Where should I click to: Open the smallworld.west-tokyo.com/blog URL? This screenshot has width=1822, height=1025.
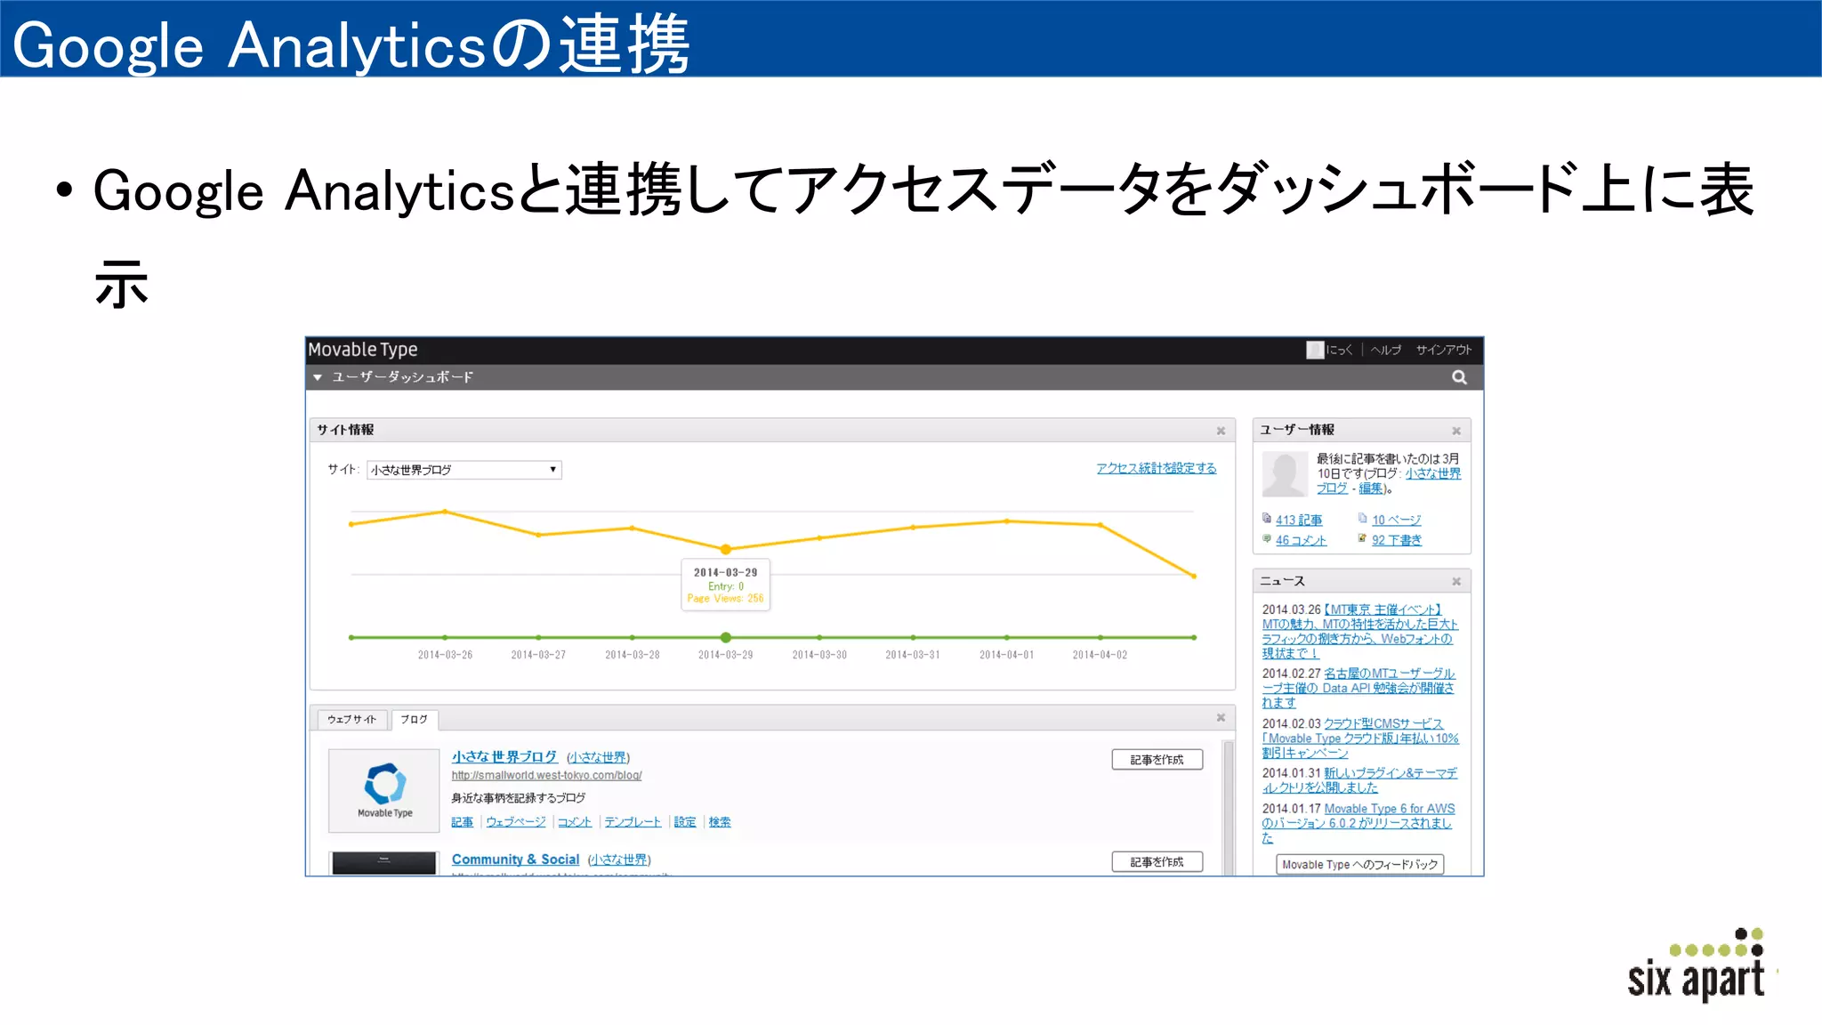[546, 776]
